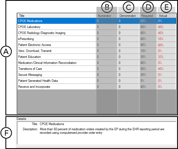Image resolution: width=178 pixels, height=149 pixels.
Task: Click the circled D callout marker
Action: [x=148, y=7]
